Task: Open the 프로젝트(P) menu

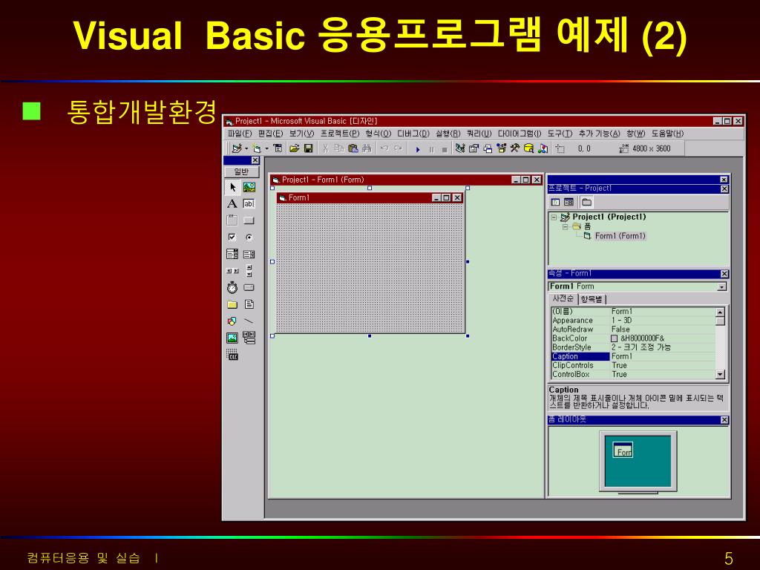Action: 340,134
